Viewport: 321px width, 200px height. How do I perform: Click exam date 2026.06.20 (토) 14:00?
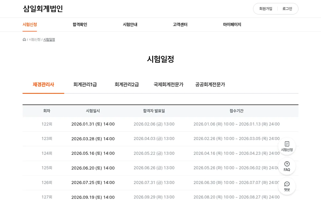point(93,168)
